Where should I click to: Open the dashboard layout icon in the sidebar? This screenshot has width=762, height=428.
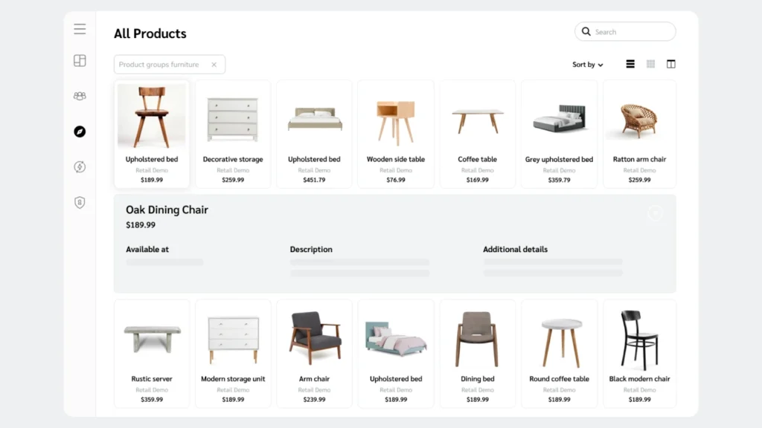(x=80, y=61)
